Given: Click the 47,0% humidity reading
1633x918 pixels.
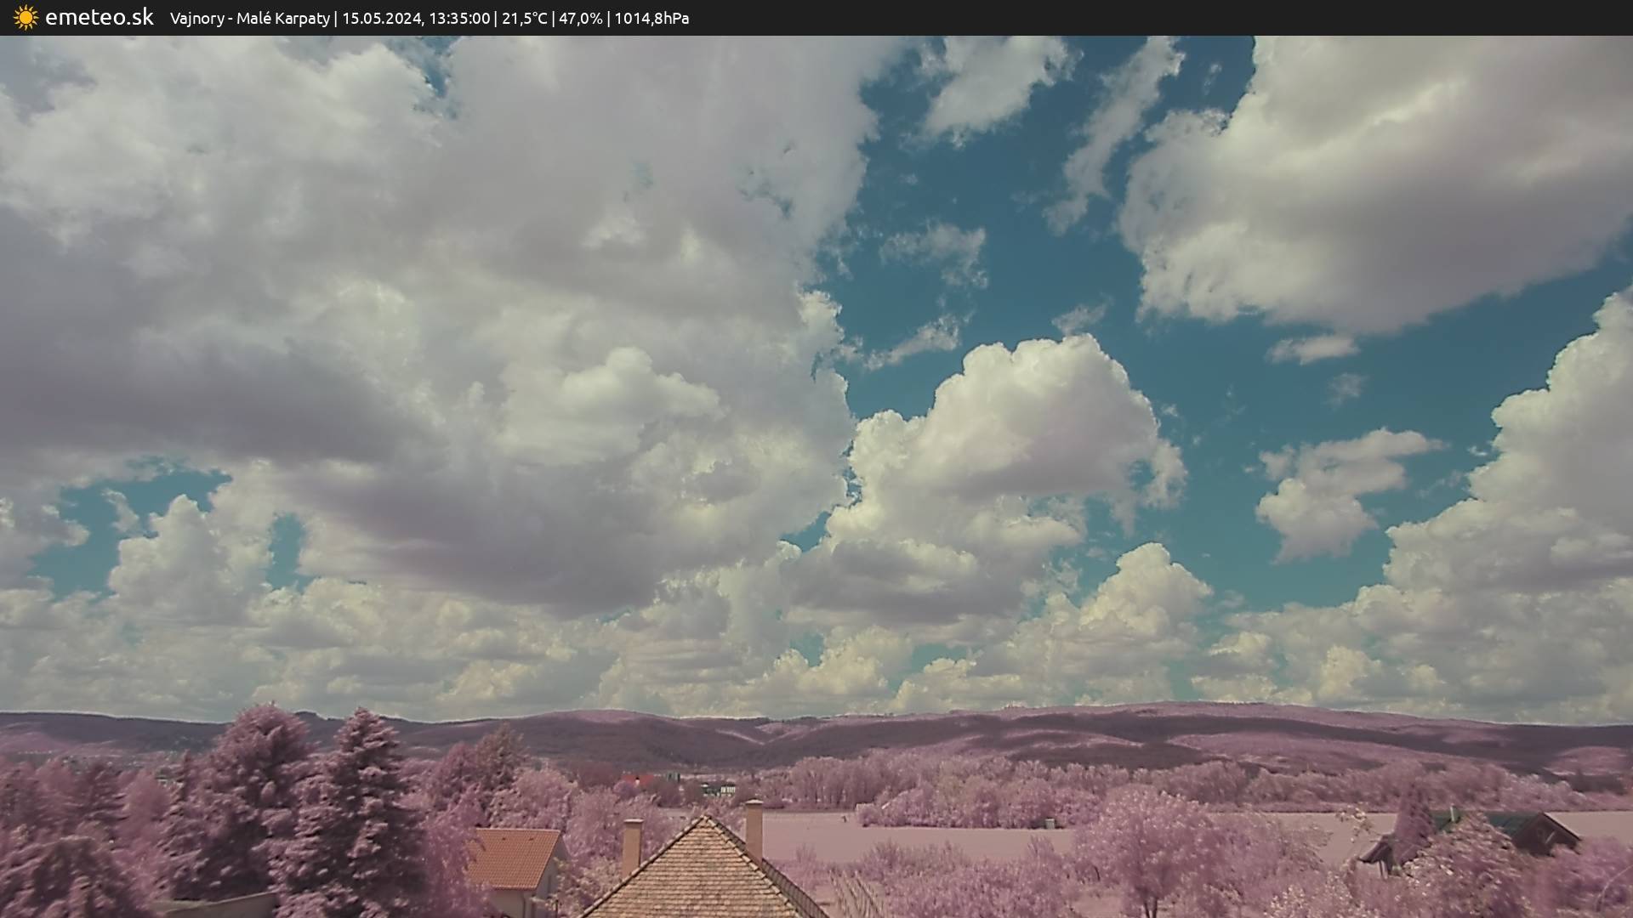Looking at the screenshot, I should click(580, 18).
